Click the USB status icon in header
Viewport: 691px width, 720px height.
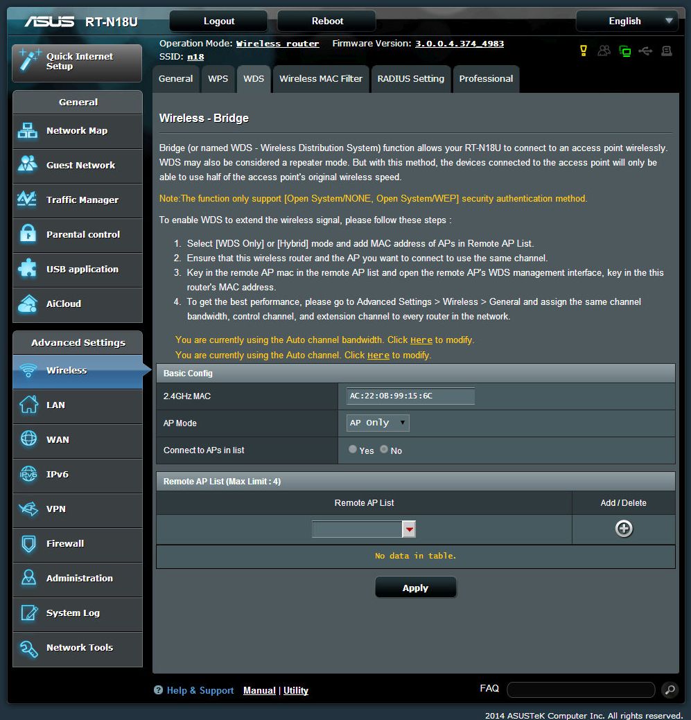(x=645, y=51)
